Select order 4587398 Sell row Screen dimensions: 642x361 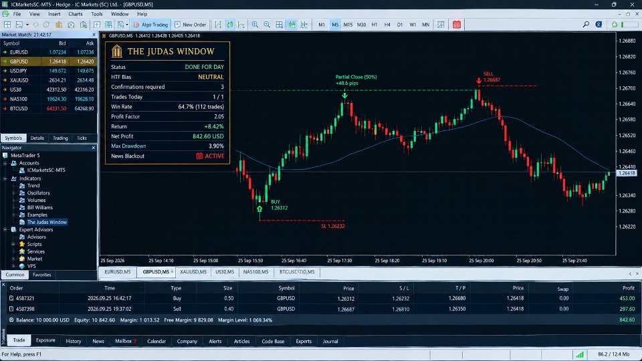tap(322, 309)
